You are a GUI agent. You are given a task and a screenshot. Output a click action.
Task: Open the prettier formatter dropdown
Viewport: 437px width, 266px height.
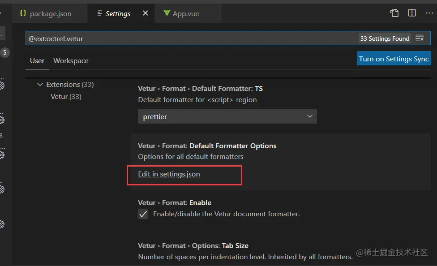(227, 116)
